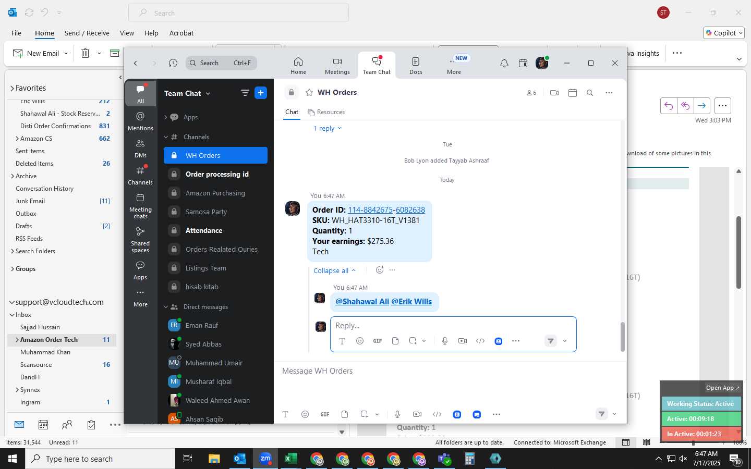Open WH Orders more options menu
This screenshot has width=751, height=469.
click(609, 93)
